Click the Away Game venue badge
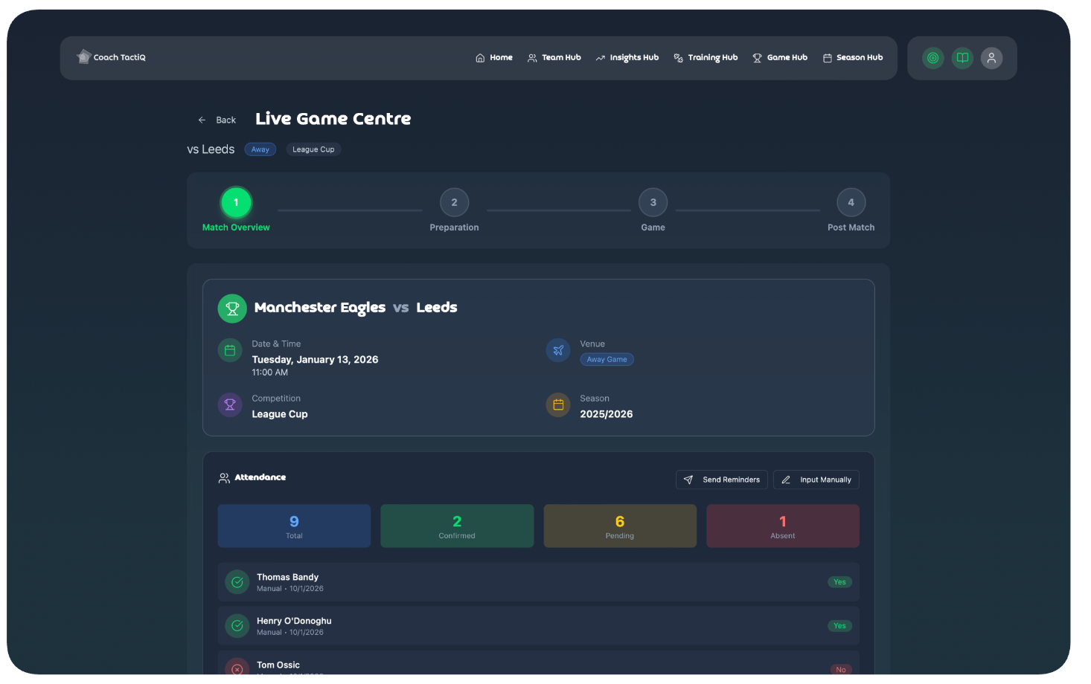 pos(607,359)
